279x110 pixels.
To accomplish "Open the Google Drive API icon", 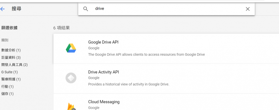I will click(71, 48).
